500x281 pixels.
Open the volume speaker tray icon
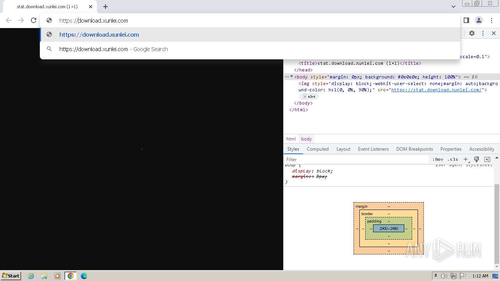point(444,276)
